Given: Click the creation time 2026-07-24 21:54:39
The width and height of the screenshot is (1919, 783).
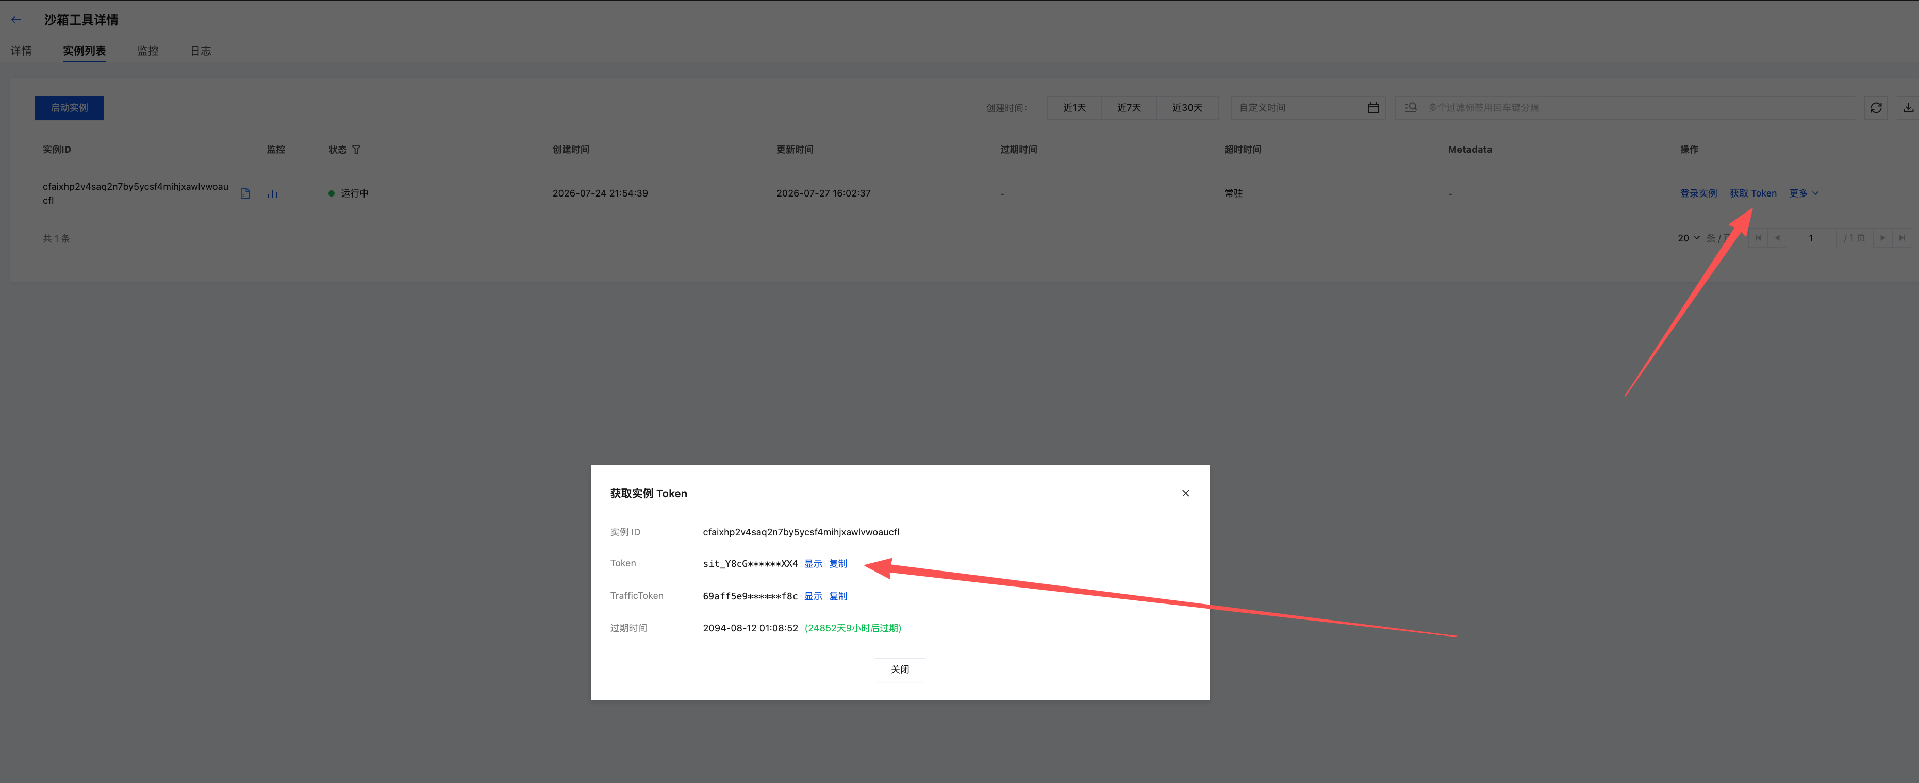Looking at the screenshot, I should tap(600, 194).
